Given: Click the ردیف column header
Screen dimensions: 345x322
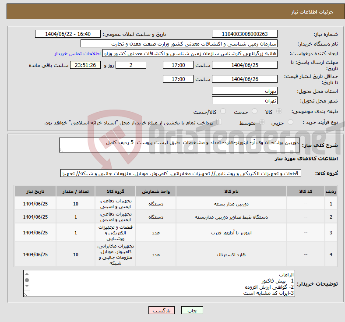Looking at the screenshot, I should click(331, 191).
